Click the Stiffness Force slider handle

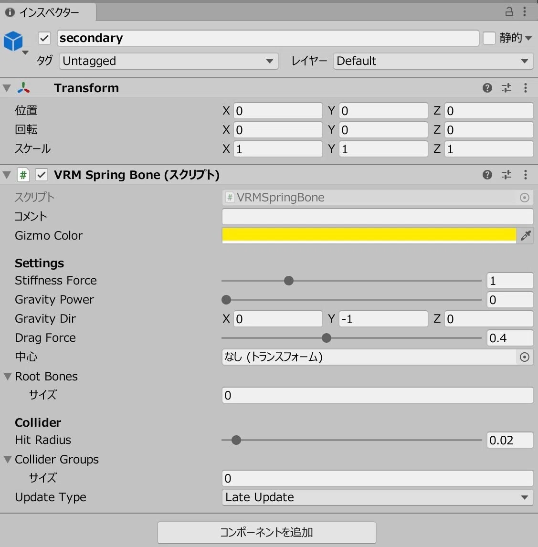pos(288,281)
